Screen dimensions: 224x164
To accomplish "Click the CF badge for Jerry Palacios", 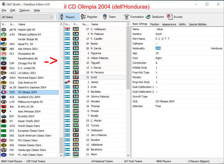I will 76,135.
